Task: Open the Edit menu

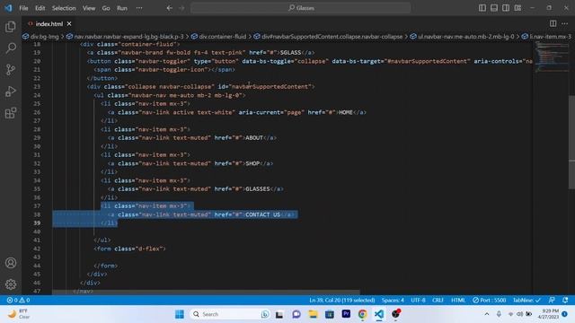Action: coord(40,8)
